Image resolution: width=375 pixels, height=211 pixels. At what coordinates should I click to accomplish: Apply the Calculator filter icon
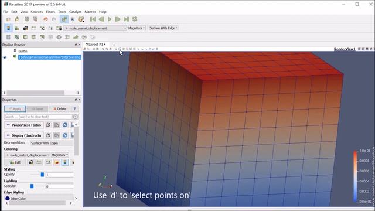[x=8, y=37]
